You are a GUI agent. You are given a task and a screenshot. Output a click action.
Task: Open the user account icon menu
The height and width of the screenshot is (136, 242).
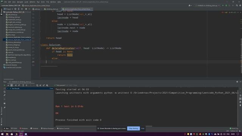coord(190,5)
